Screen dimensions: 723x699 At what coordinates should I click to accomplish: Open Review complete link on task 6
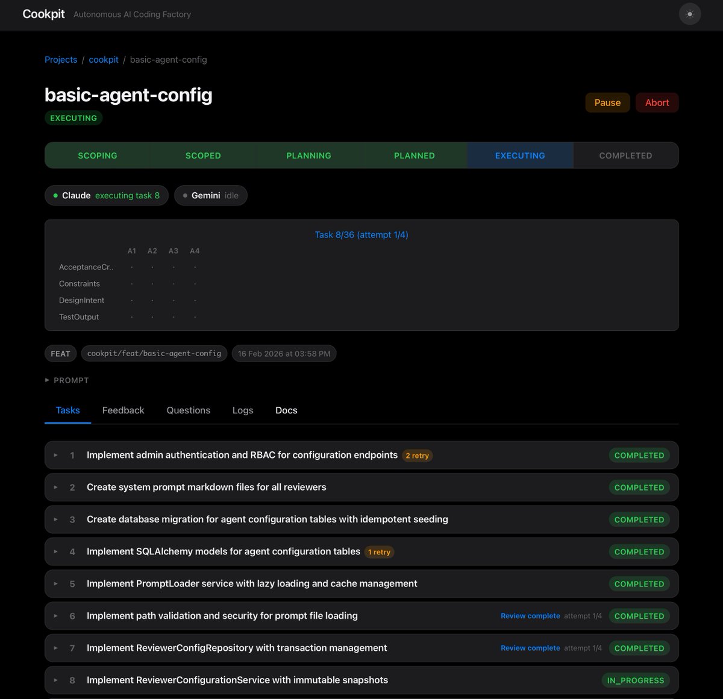coord(530,616)
